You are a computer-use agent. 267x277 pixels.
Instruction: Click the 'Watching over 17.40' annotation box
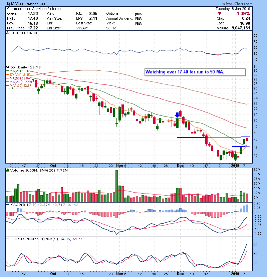point(195,72)
